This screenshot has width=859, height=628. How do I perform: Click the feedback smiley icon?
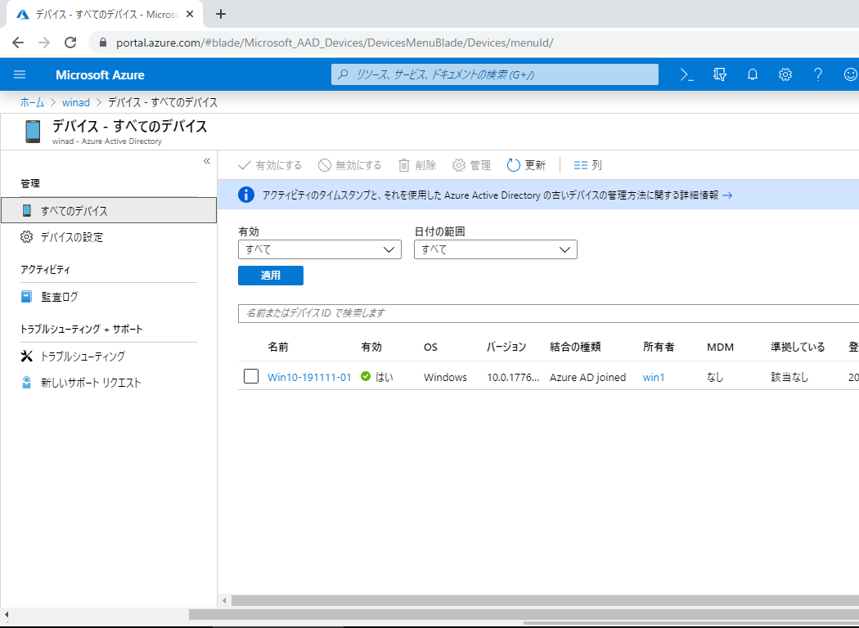point(851,74)
